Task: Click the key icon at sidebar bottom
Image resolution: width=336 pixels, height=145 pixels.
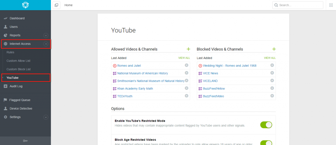Action: 25,141
